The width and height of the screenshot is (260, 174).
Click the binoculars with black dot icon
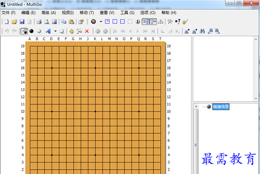[x=194, y=31]
